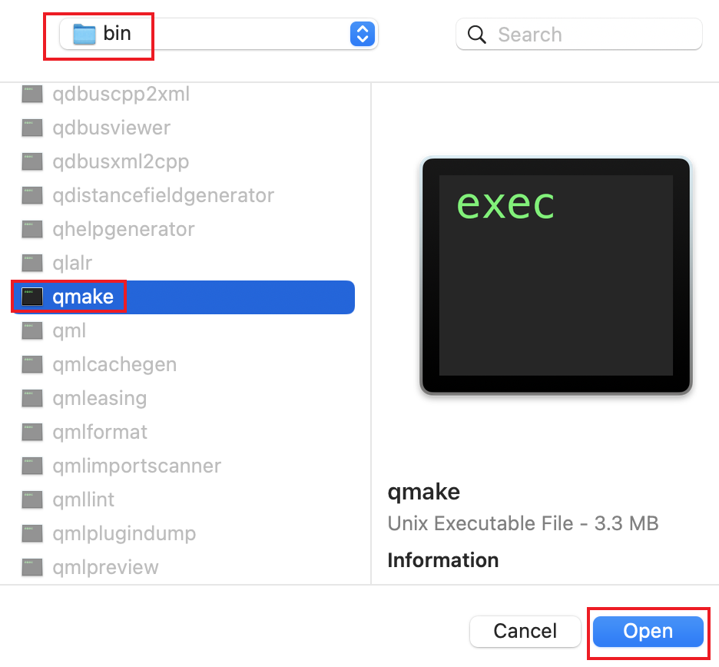The width and height of the screenshot is (719, 667).
Task: Click the qmlformat file icon
Action: click(x=32, y=433)
